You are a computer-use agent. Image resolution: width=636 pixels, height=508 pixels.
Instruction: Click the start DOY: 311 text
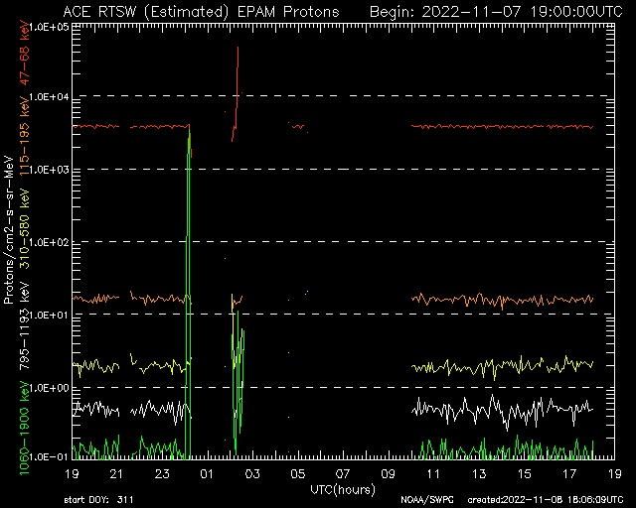pyautogui.click(x=98, y=499)
